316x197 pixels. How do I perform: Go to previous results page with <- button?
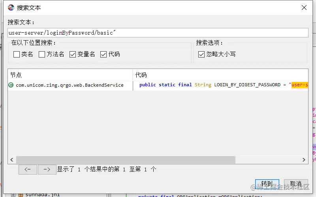coord(28,169)
